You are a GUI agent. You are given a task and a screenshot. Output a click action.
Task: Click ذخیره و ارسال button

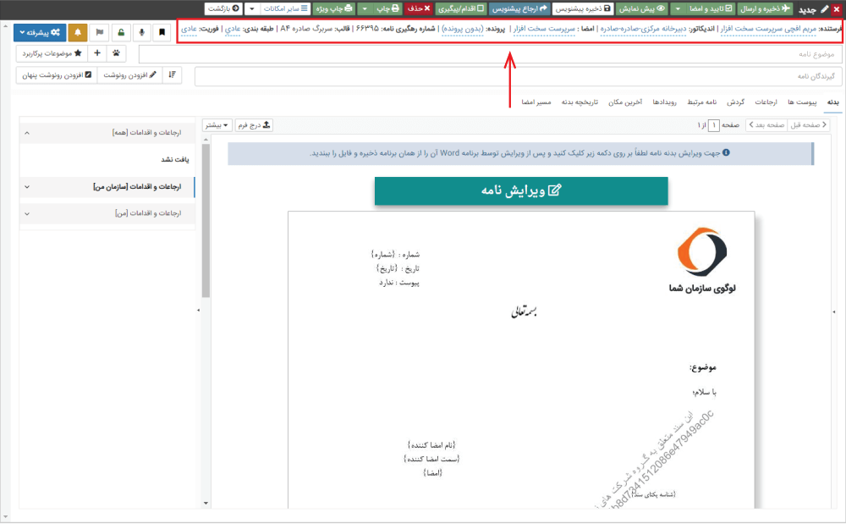(x=765, y=8)
